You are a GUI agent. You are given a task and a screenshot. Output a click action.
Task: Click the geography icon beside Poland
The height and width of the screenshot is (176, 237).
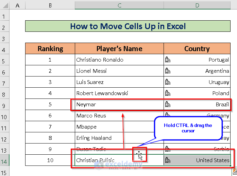[168, 93]
